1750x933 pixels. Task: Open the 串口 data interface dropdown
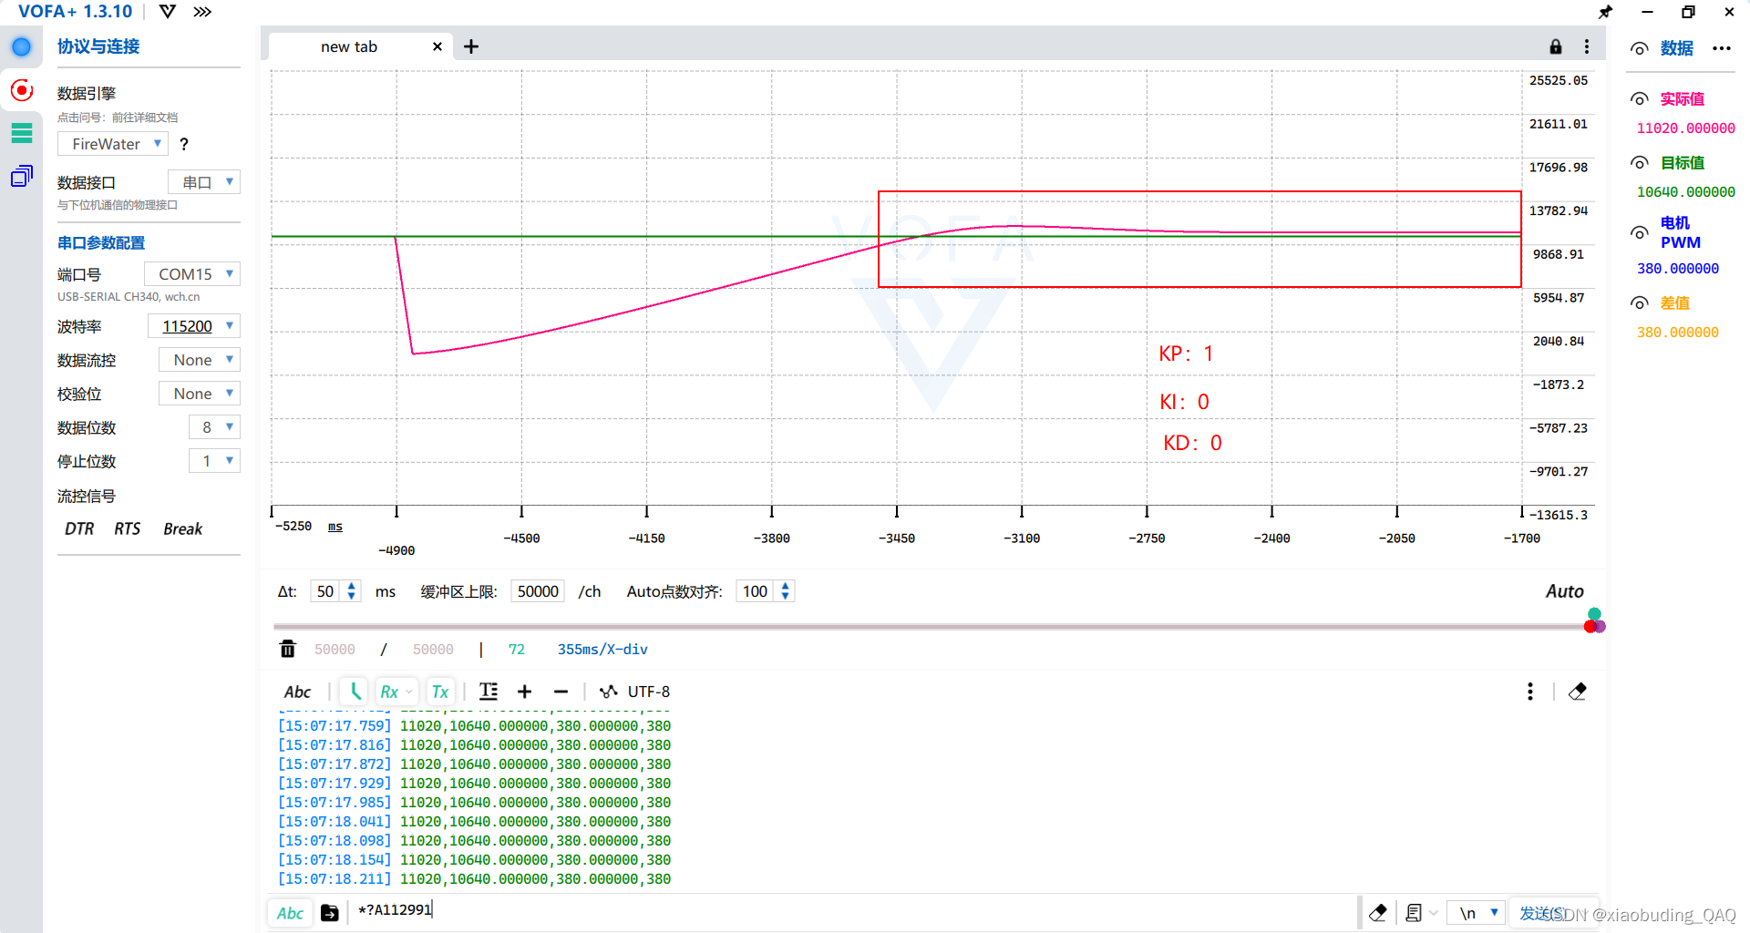click(x=204, y=182)
